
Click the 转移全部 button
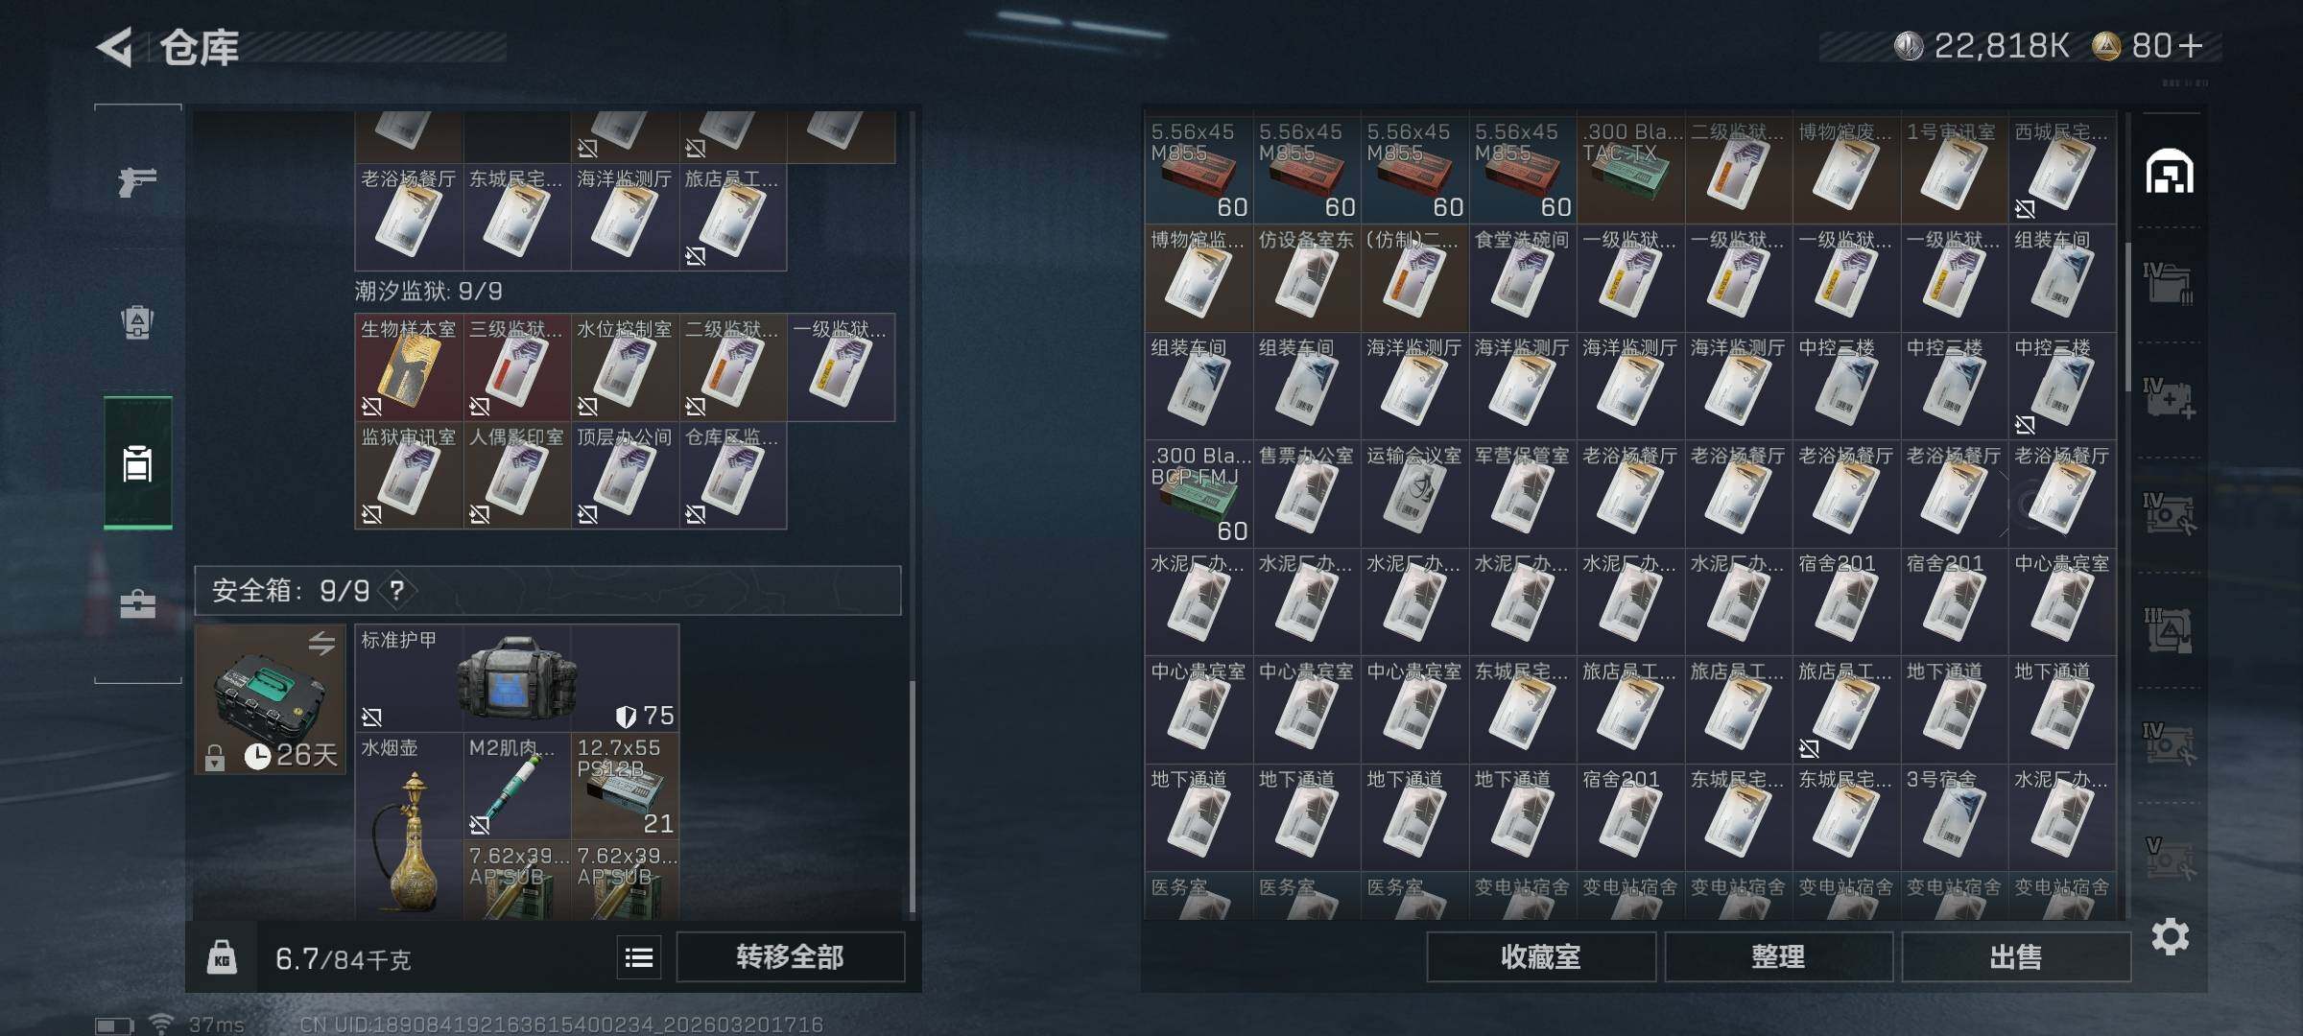[x=790, y=956]
